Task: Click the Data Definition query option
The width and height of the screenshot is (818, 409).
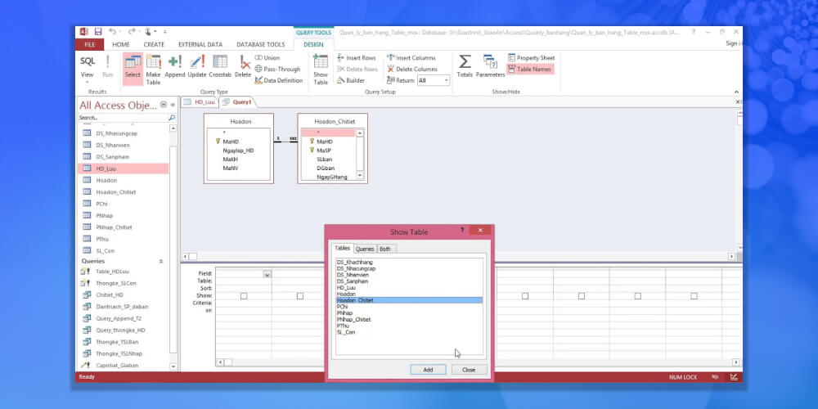Action: coord(279,80)
